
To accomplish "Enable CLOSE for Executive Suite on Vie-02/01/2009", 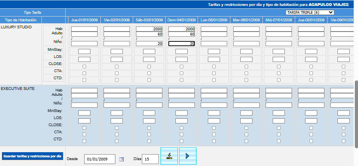I will click(117, 128).
